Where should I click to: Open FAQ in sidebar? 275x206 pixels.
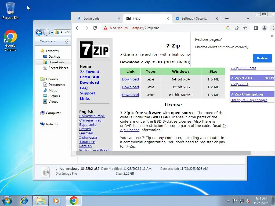pyautogui.click(x=84, y=88)
